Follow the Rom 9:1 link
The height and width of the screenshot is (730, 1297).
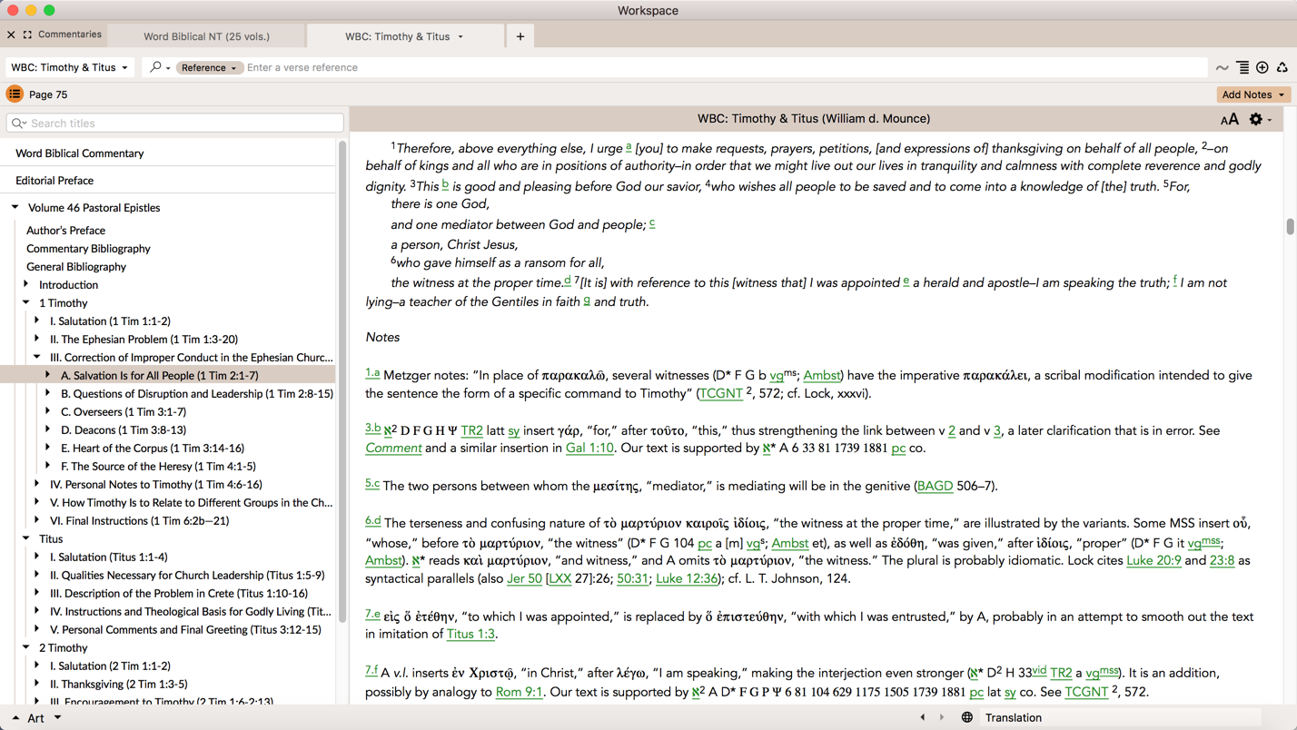coord(519,692)
